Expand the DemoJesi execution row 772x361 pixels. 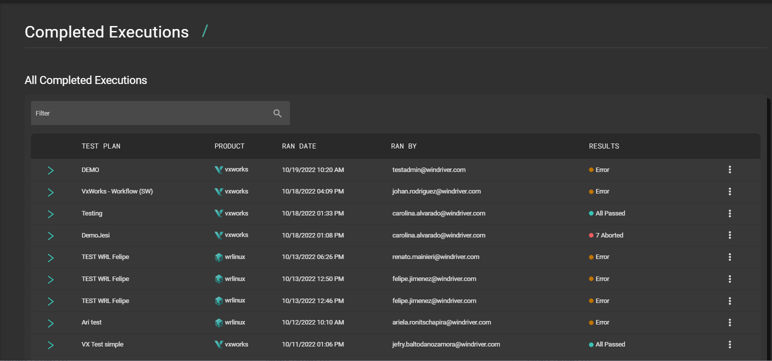pos(50,236)
